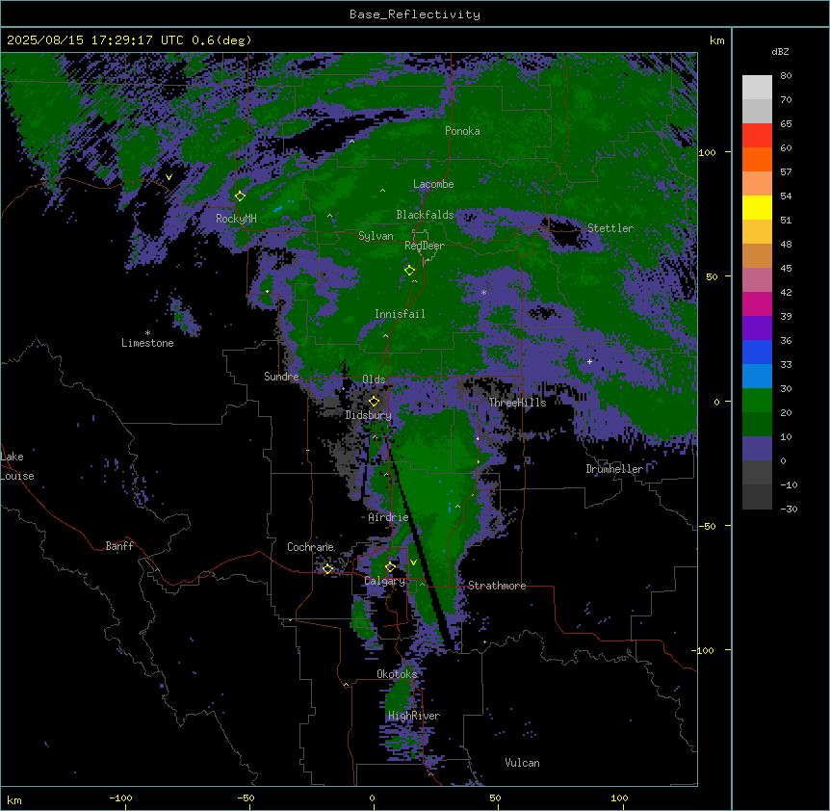
Task: Click the Stettler label
Action: [610, 228]
